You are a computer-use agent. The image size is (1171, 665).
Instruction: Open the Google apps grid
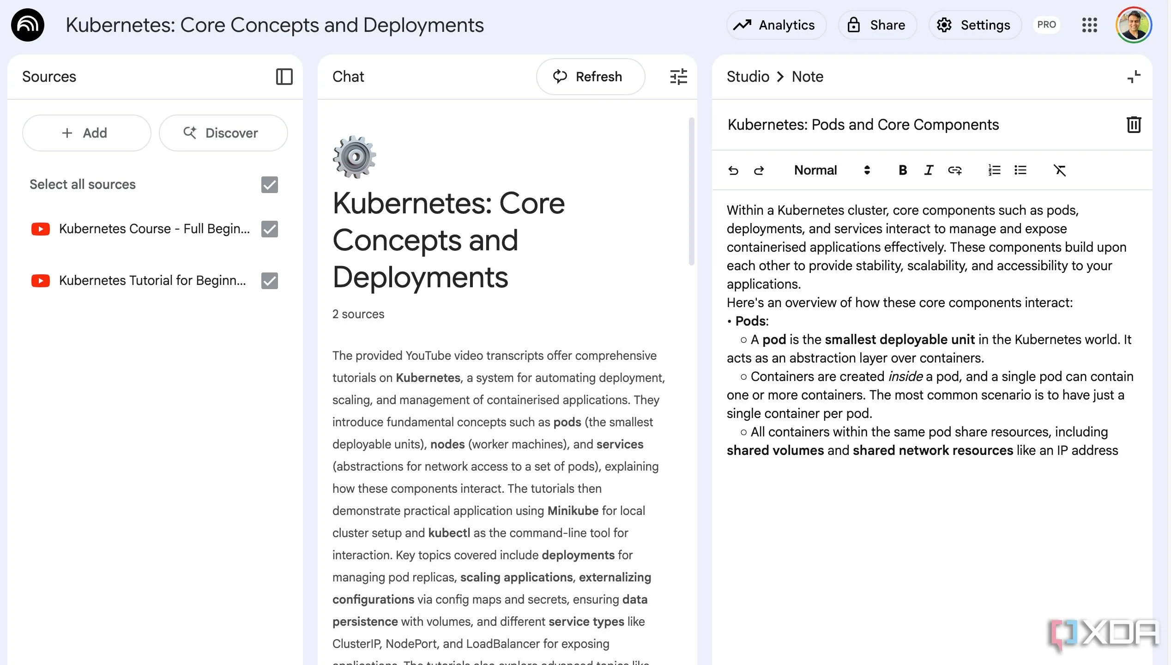click(x=1089, y=25)
